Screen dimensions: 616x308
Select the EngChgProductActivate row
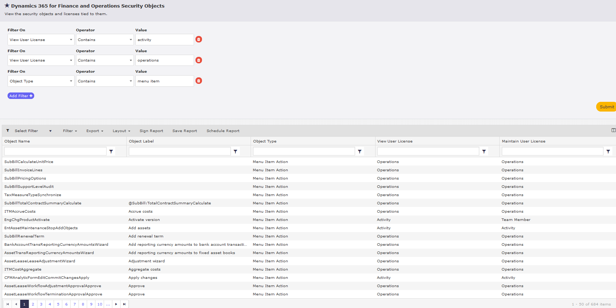point(309,219)
